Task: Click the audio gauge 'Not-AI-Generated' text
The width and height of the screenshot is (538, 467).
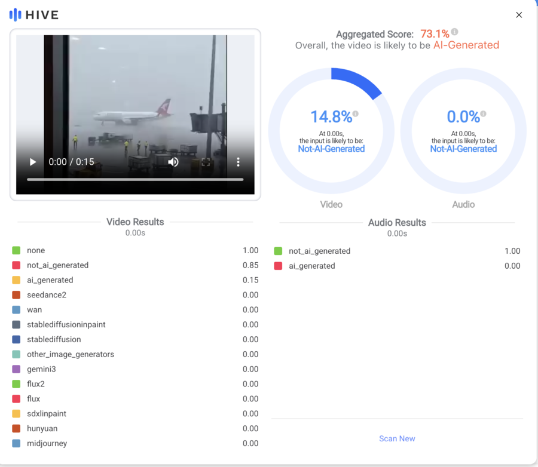Action: pos(463,149)
